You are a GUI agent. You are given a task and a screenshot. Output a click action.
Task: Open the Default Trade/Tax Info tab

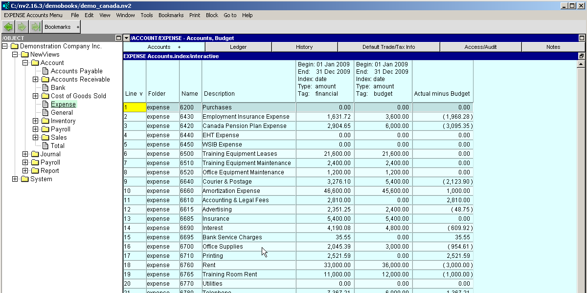(388, 47)
